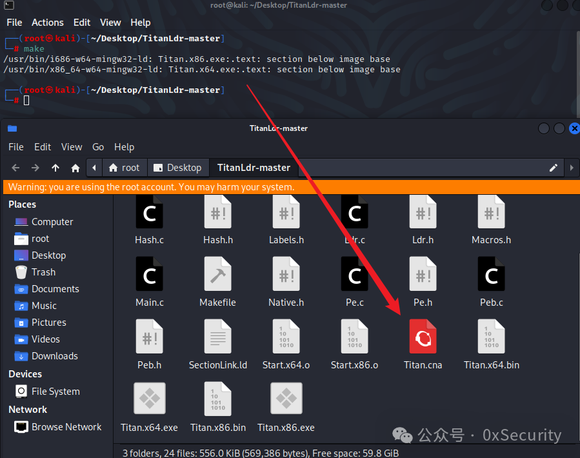Open terminal Actions menu

(47, 23)
